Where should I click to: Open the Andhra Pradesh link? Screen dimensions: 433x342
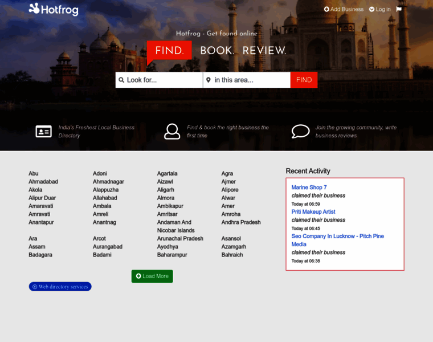click(241, 222)
